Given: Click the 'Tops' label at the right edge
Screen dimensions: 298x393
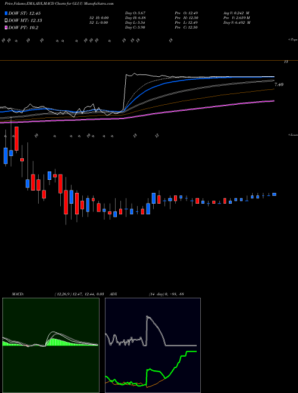Looking at the screenshot, I should [293, 40].
